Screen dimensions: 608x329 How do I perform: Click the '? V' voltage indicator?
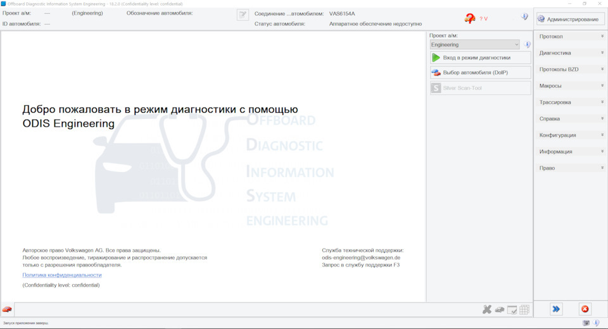click(483, 18)
